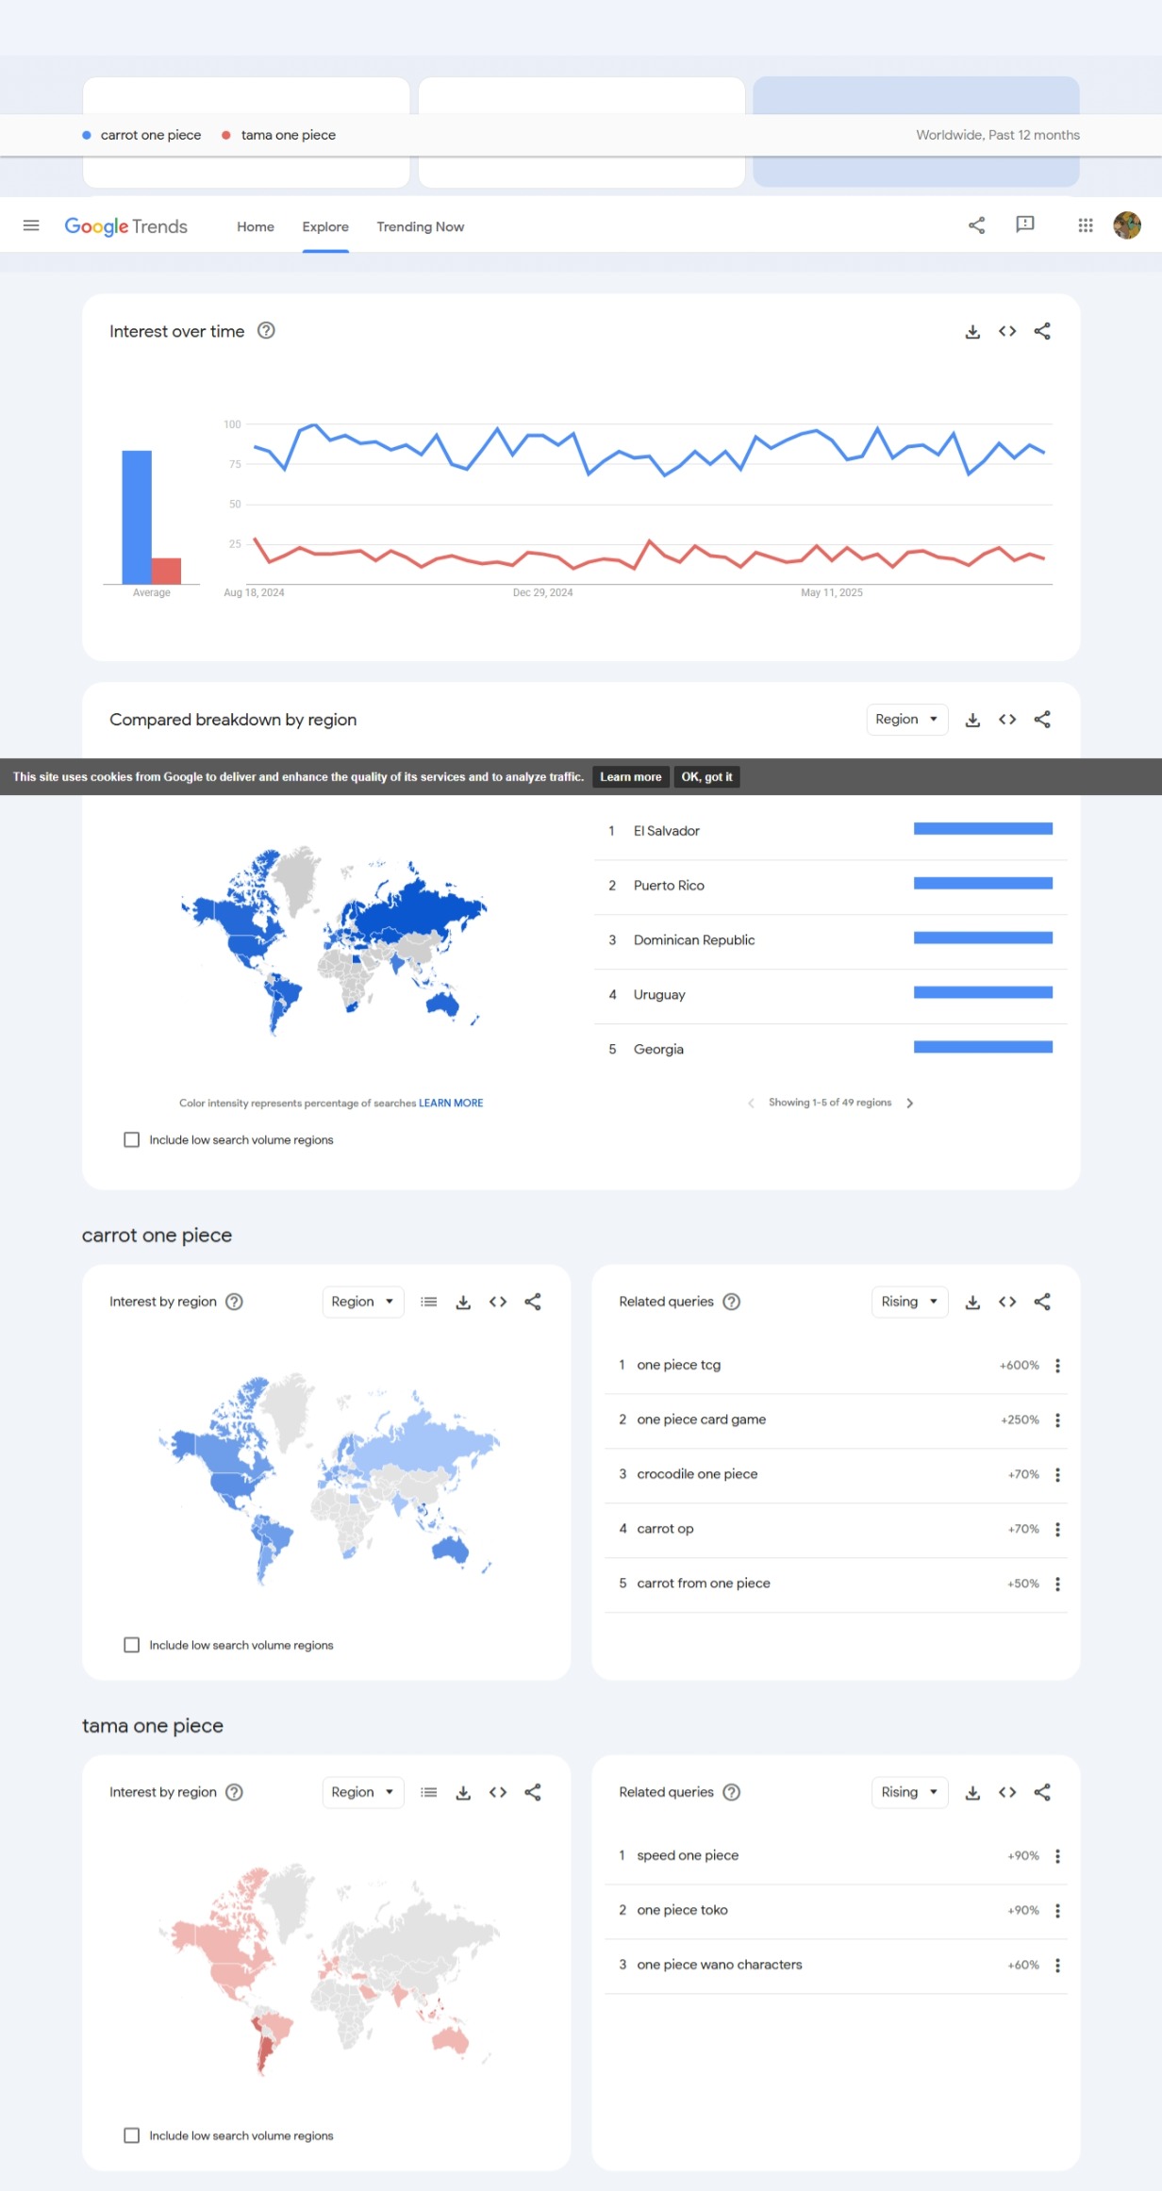Open the account profile avatar
This screenshot has height=2191, width=1162.
(1127, 225)
